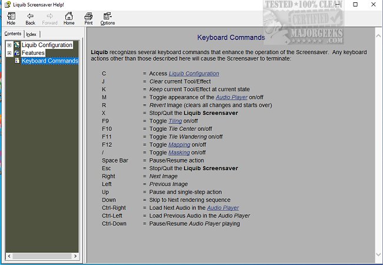Click the 'Down' key label

pos(108,200)
